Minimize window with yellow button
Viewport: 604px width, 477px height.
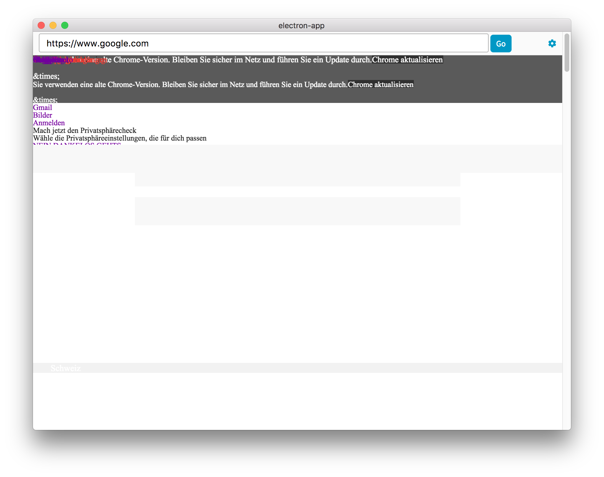coord(53,26)
